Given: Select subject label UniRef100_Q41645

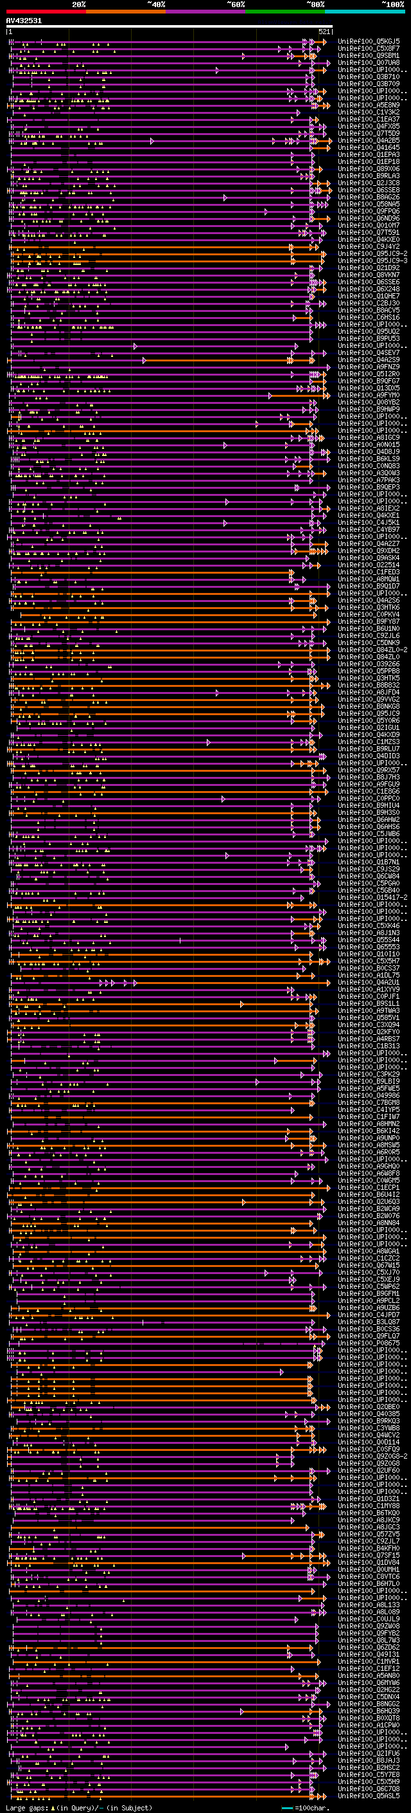Looking at the screenshot, I should click(x=369, y=148).
